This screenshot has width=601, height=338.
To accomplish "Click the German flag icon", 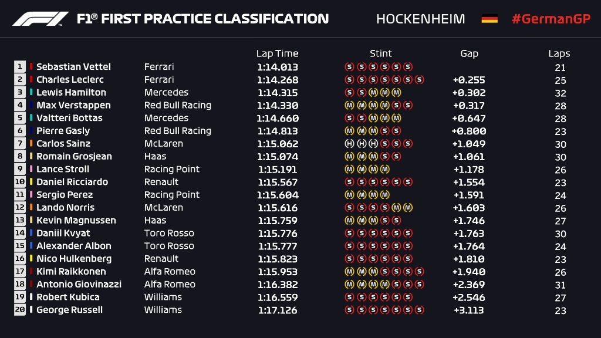I will pos(489,19).
